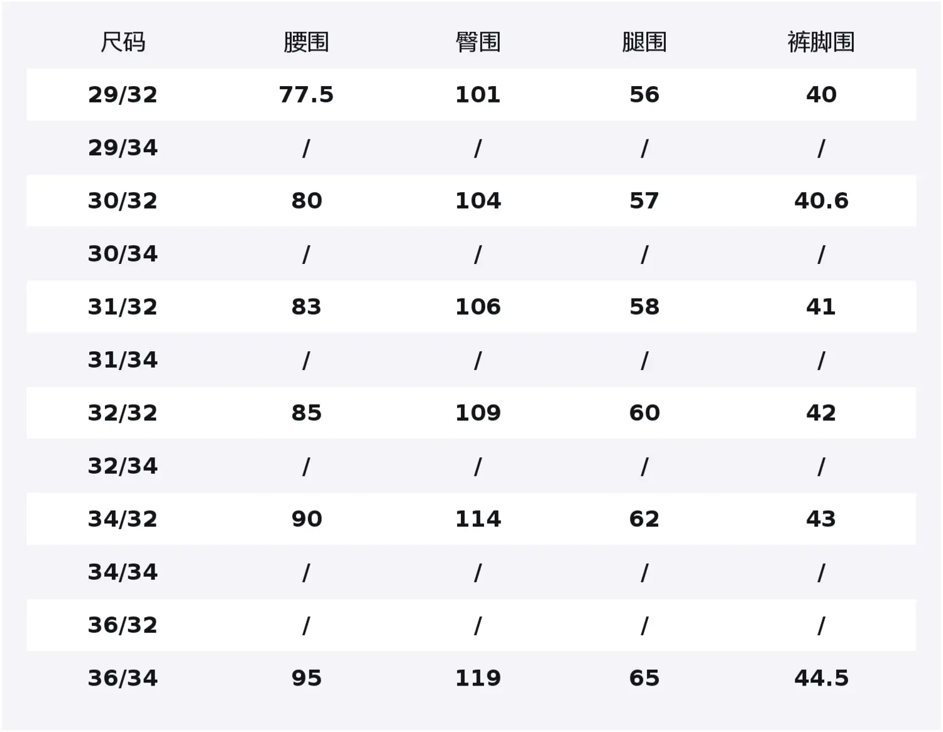The image size is (943, 732).
Task: Click the 36/32 size label
Action: pyautogui.click(x=123, y=625)
